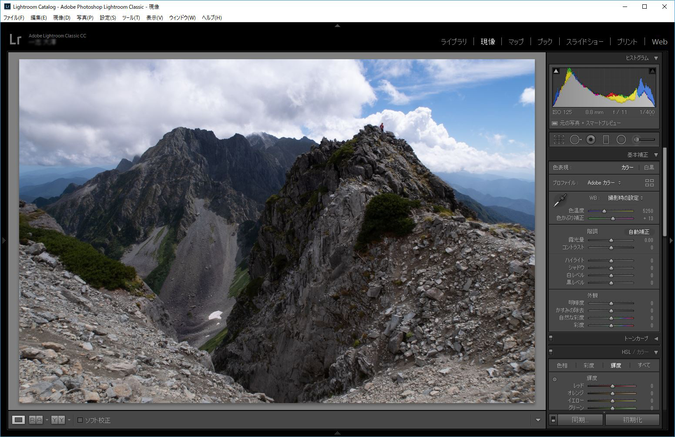Switch to Loupe view mode
The width and height of the screenshot is (675, 437).
18,420
